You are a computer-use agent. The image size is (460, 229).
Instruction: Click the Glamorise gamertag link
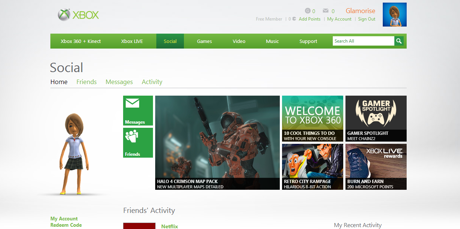point(360,11)
